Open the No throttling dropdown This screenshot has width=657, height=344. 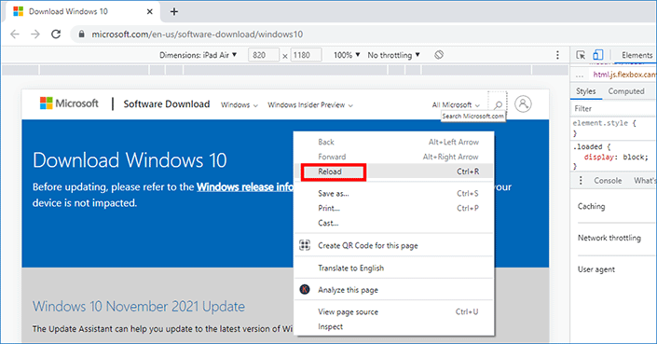pos(393,55)
